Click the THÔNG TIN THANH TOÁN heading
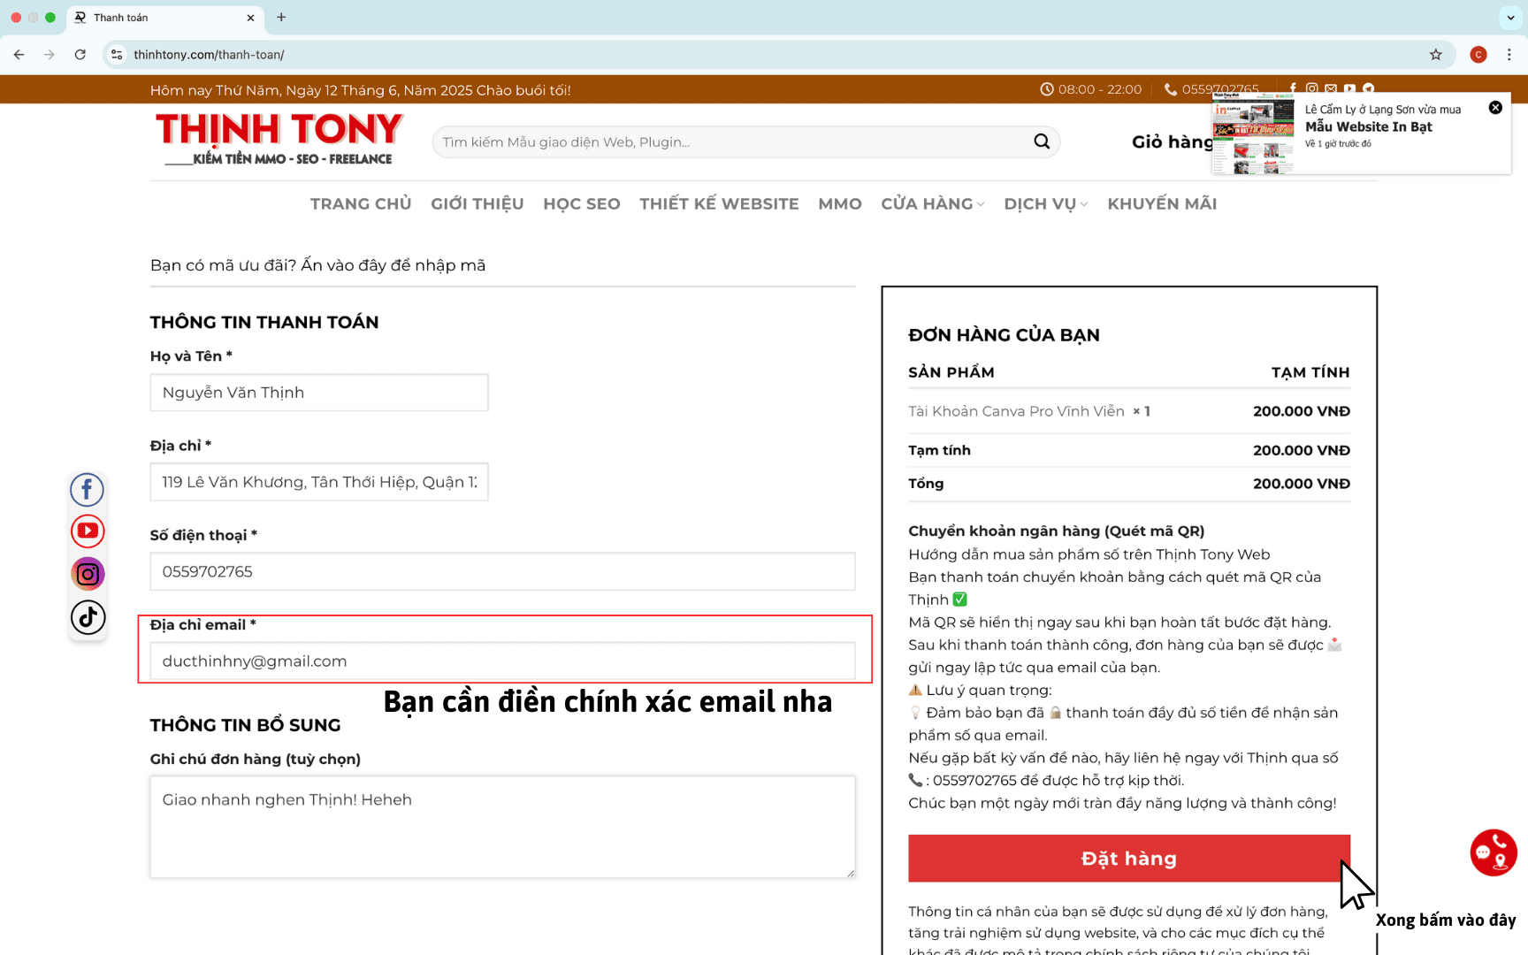The image size is (1528, 955). 264,322
